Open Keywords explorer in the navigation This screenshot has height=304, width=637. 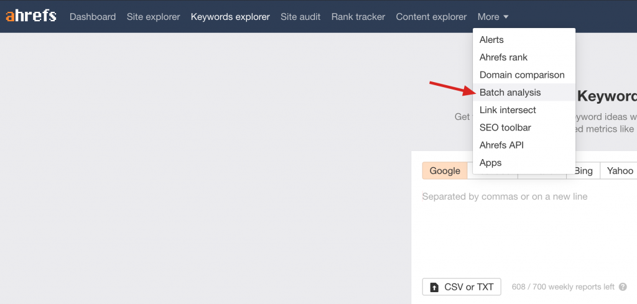pyautogui.click(x=230, y=17)
